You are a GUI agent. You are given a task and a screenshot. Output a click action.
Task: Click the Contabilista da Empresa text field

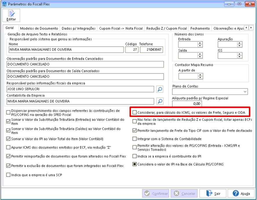click(80, 101)
